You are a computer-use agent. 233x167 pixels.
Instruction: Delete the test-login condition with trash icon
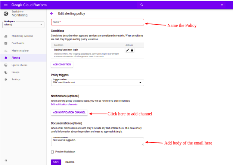[132, 50]
